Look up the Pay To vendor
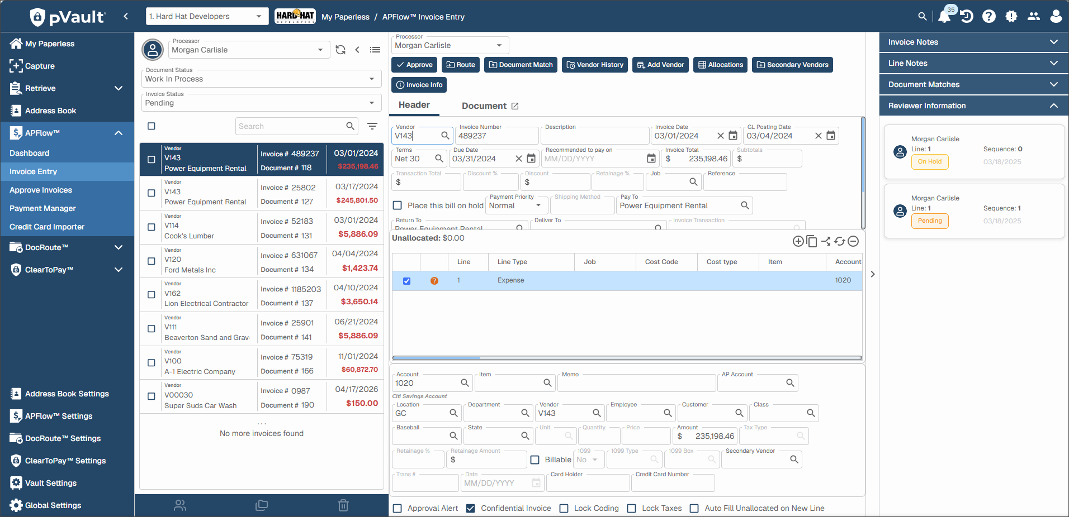Viewport: 1069px width, 517px height. click(x=745, y=205)
